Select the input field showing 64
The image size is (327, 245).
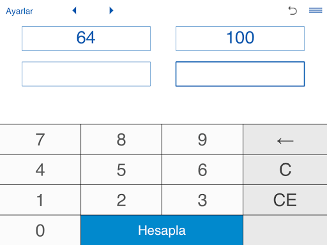86,38
